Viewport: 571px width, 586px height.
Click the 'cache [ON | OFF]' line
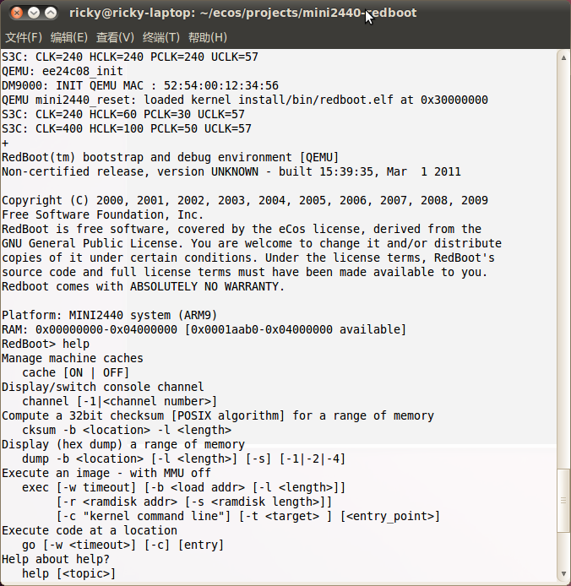click(75, 372)
